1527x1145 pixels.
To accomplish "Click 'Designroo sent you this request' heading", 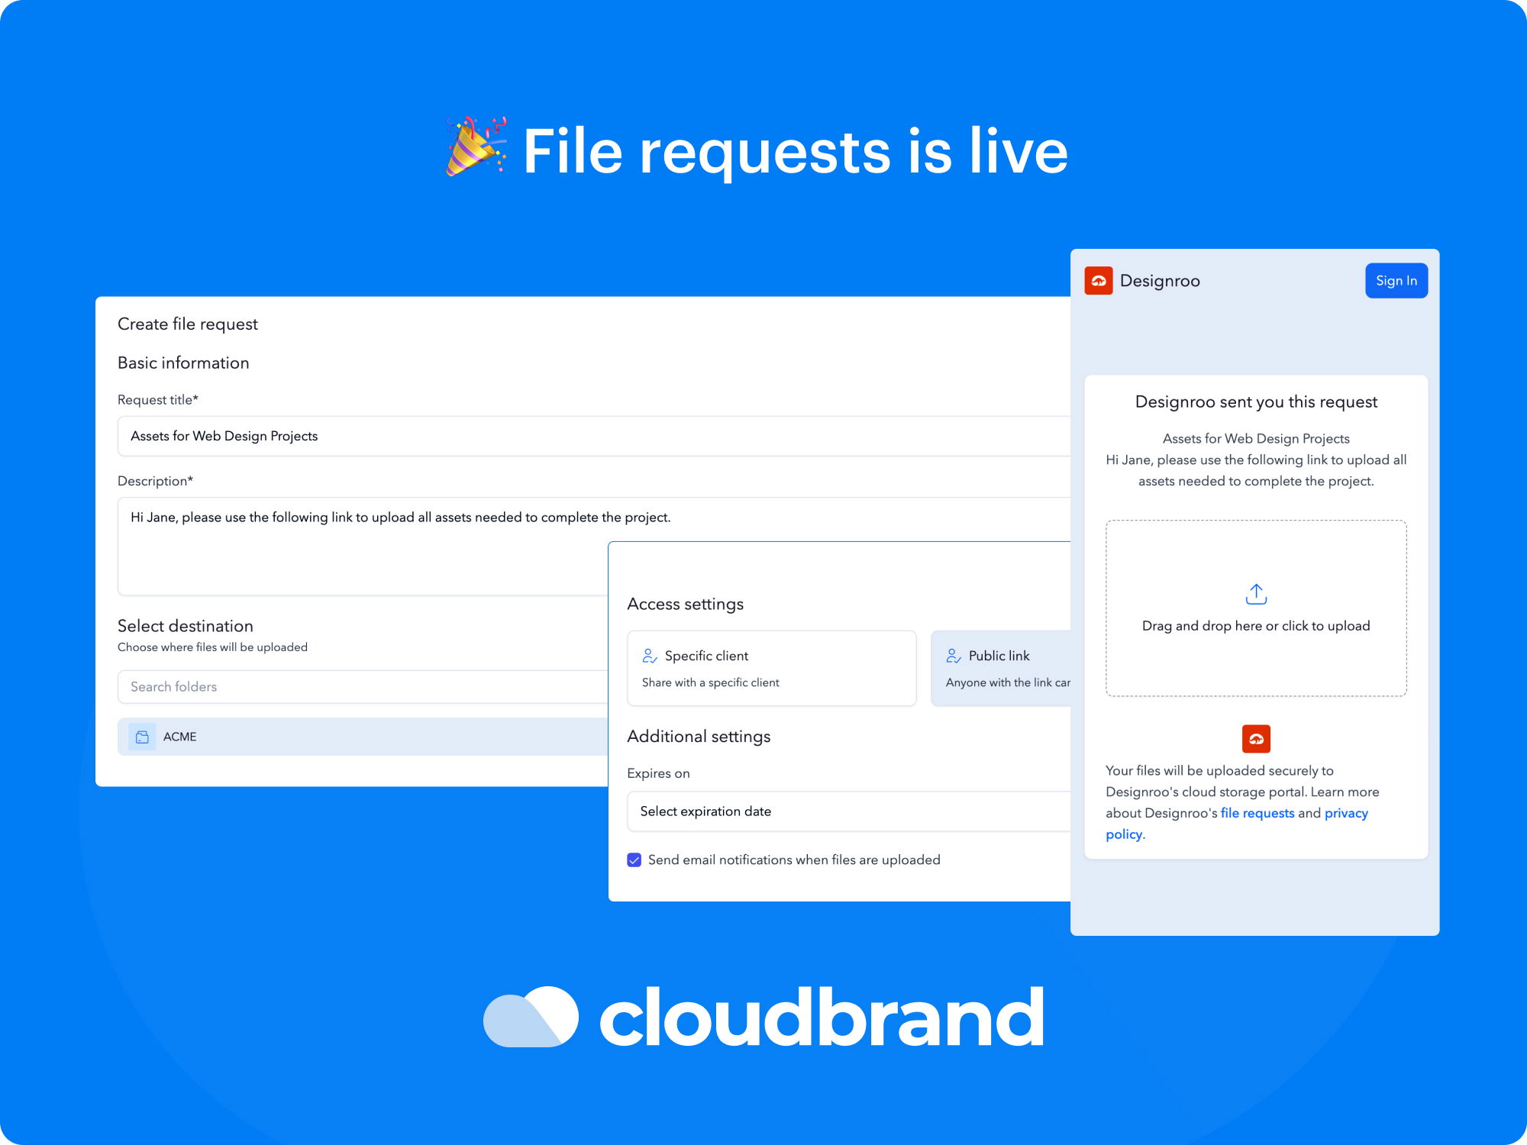I will pyautogui.click(x=1256, y=402).
